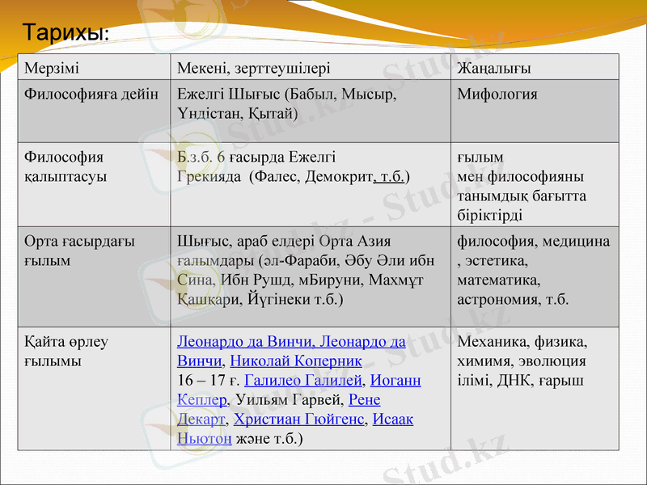Select the "Философияға дейін" row label
The height and width of the screenshot is (485, 647).
click(89, 93)
